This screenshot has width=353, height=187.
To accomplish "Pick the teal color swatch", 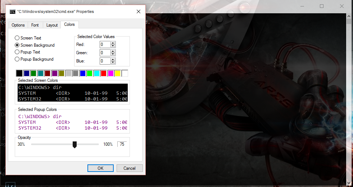I will tap(41, 73).
